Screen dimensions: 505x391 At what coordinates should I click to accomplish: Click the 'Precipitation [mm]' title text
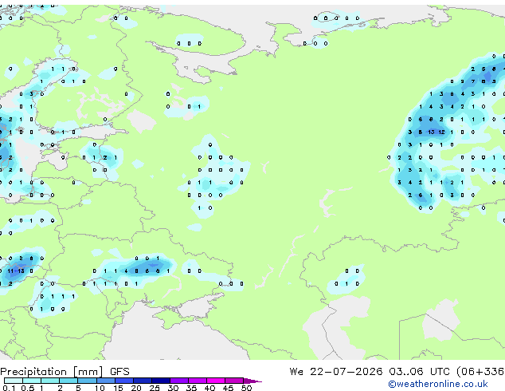point(52,372)
